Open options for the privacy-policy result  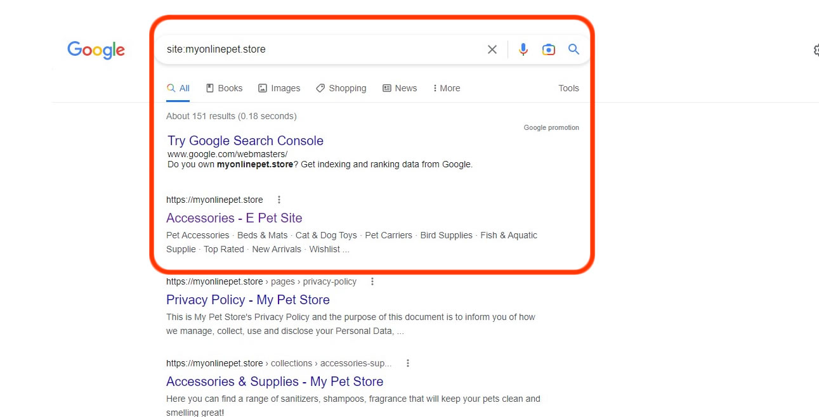coord(372,281)
